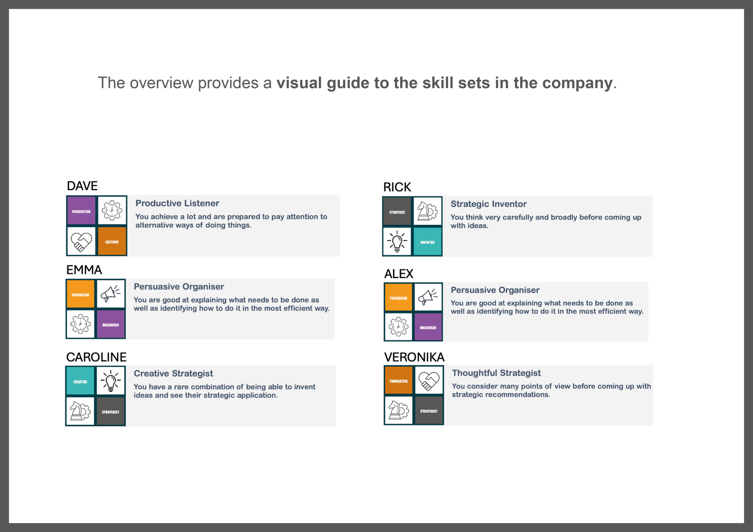
Task: Select the lightbulb icon in Rick's card
Action: [397, 241]
